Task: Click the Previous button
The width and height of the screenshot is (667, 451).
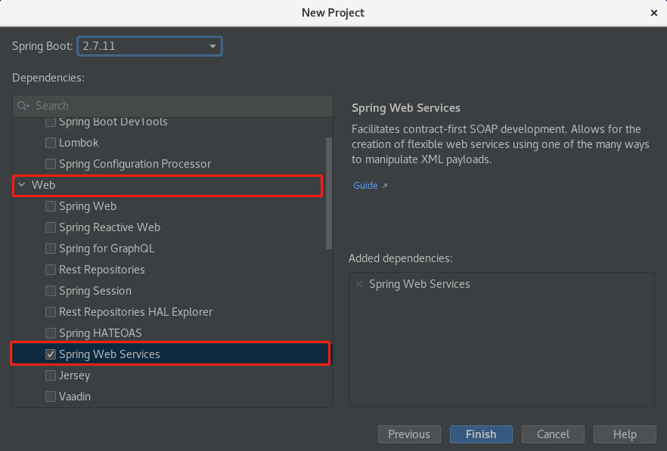Action: click(x=409, y=434)
